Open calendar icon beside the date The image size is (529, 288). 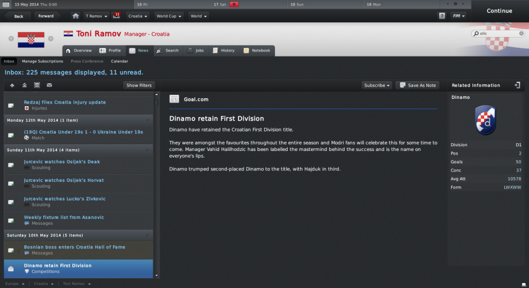tap(6, 4)
